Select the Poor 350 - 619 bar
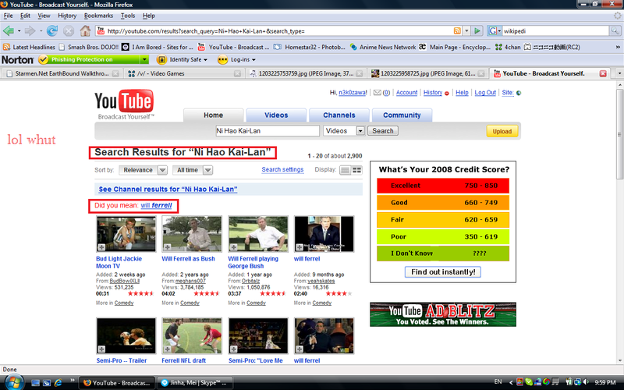The width and height of the screenshot is (624, 390). pyautogui.click(x=443, y=237)
